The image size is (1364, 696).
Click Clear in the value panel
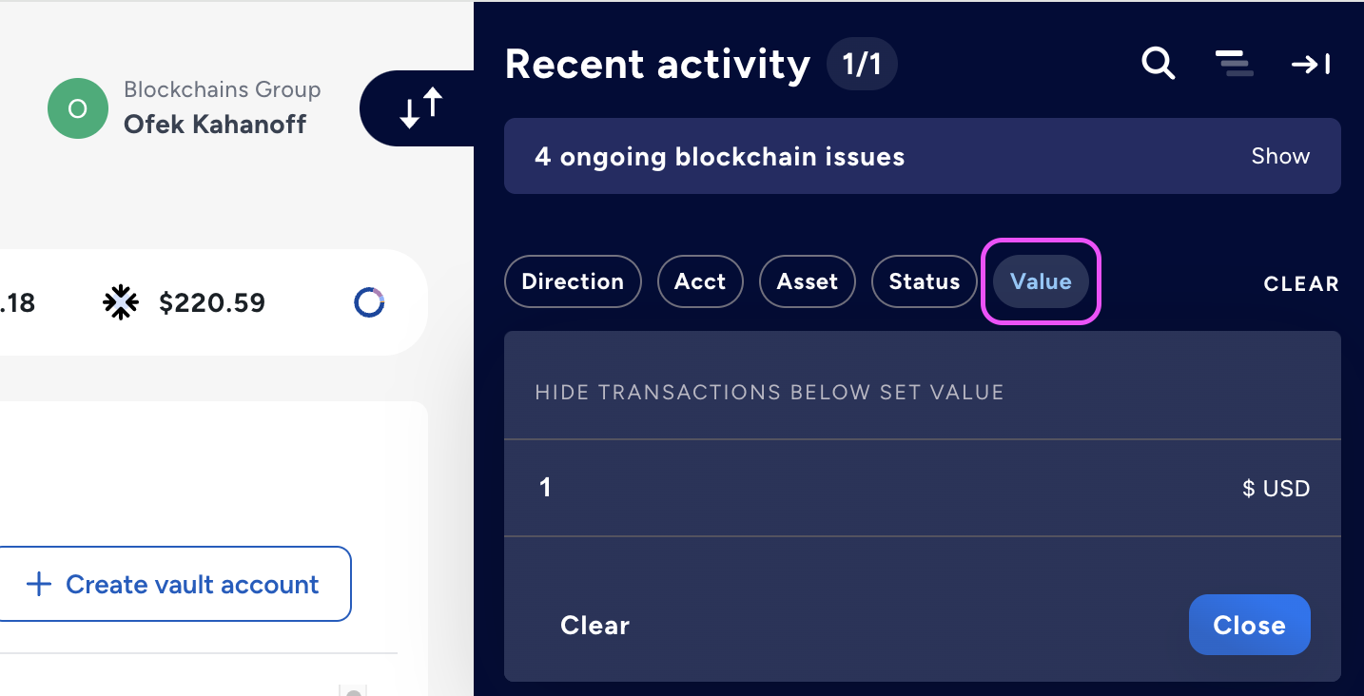594,625
